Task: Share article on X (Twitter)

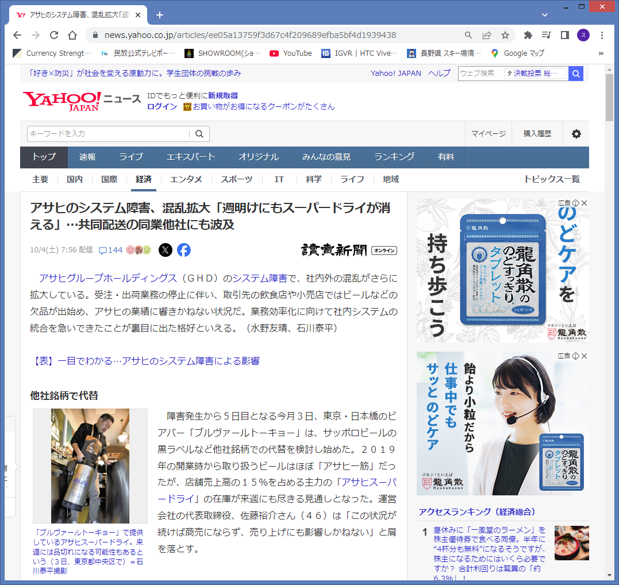Action: click(165, 250)
